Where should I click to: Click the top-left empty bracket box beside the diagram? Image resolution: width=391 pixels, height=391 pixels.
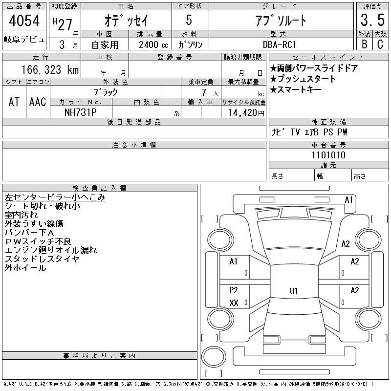[x=210, y=218]
